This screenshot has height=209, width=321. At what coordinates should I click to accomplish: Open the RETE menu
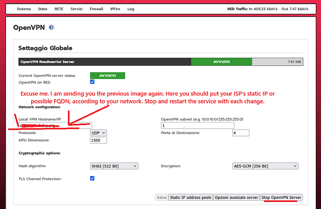pos(59,9)
